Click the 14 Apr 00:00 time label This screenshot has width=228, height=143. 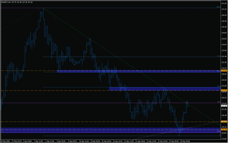click(96, 141)
